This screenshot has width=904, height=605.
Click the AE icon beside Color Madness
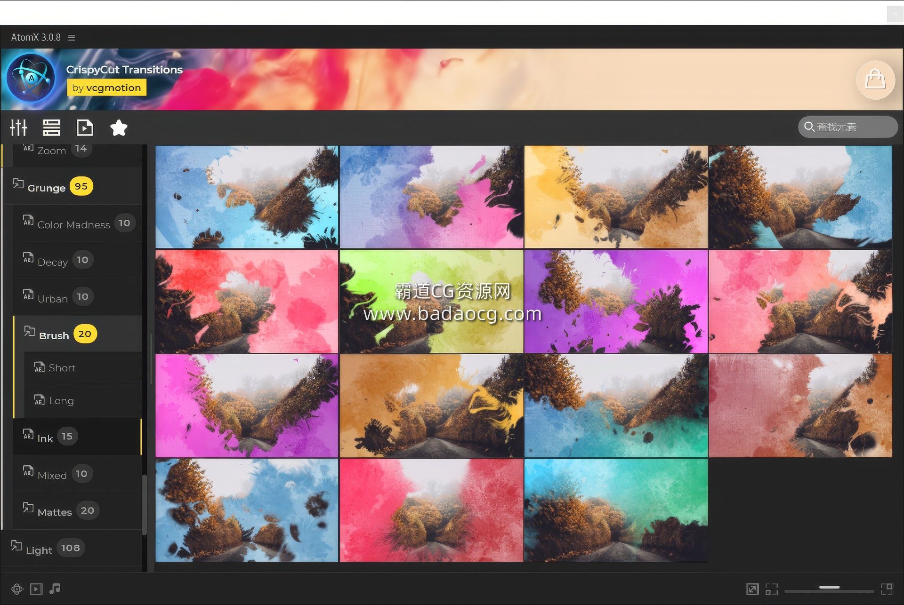28,220
